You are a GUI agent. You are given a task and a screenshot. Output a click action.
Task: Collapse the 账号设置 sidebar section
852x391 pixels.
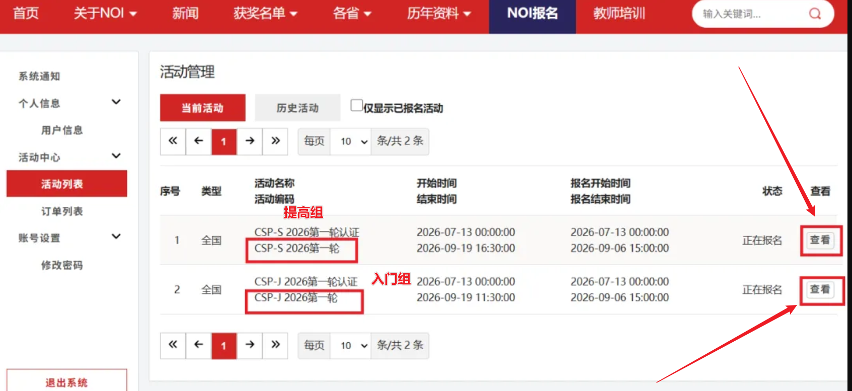pyautogui.click(x=116, y=237)
